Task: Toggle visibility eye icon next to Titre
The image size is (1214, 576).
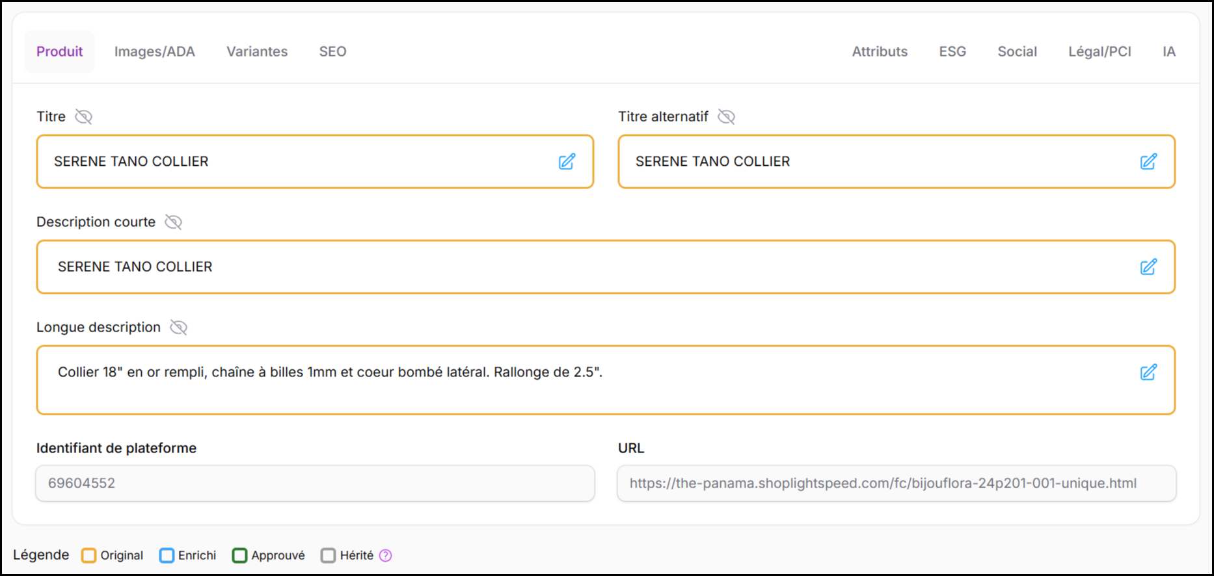Action: point(84,117)
